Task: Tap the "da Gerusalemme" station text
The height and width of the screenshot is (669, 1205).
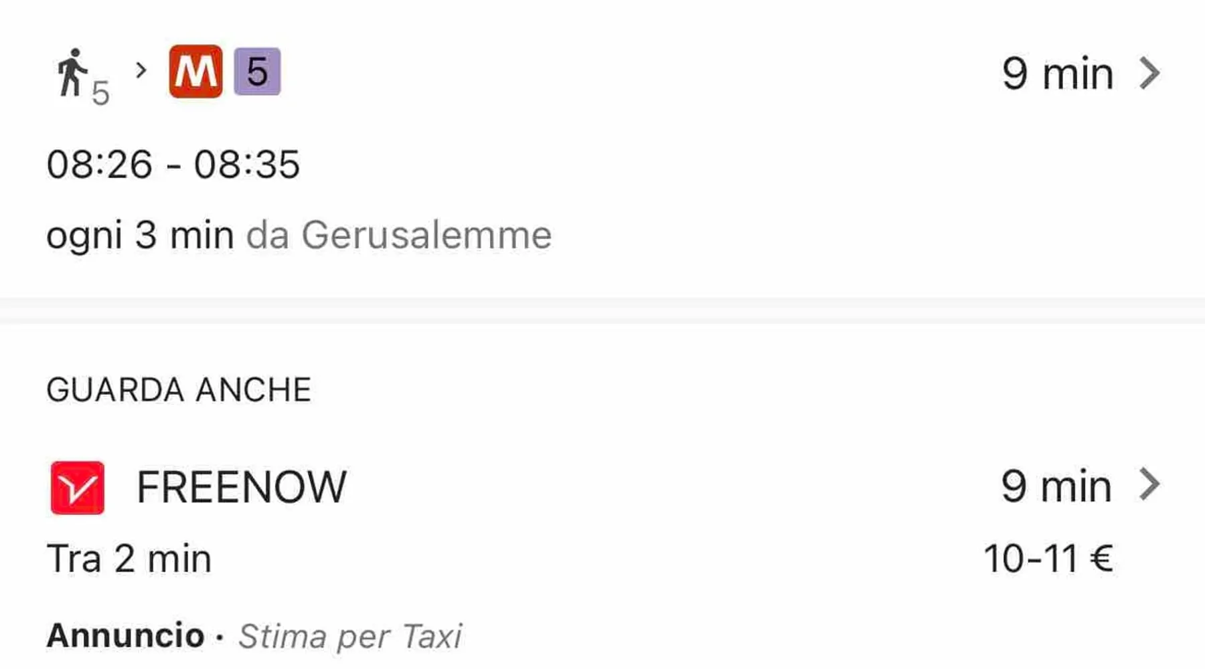Action: coord(399,235)
